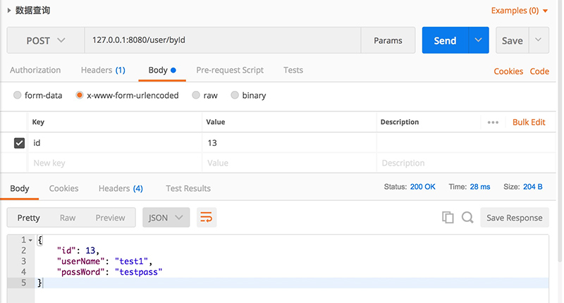The width and height of the screenshot is (564, 303).
Task: Toggle line wrap icon in response
Action: pos(207,218)
